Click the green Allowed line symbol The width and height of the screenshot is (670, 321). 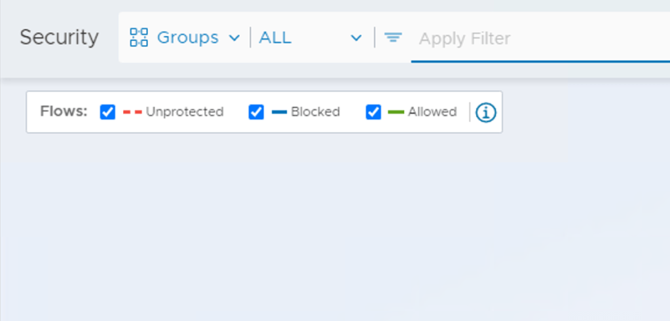pos(396,112)
